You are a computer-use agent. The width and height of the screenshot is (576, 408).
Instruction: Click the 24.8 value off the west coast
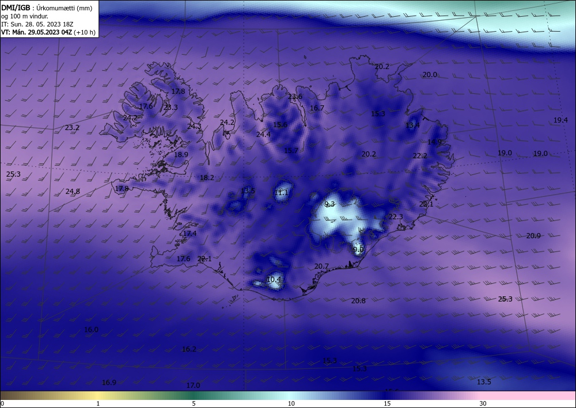(x=73, y=191)
